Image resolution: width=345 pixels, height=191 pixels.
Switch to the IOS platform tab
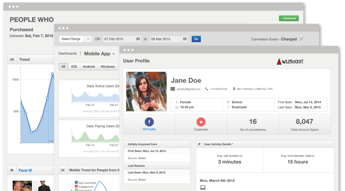coord(74,67)
